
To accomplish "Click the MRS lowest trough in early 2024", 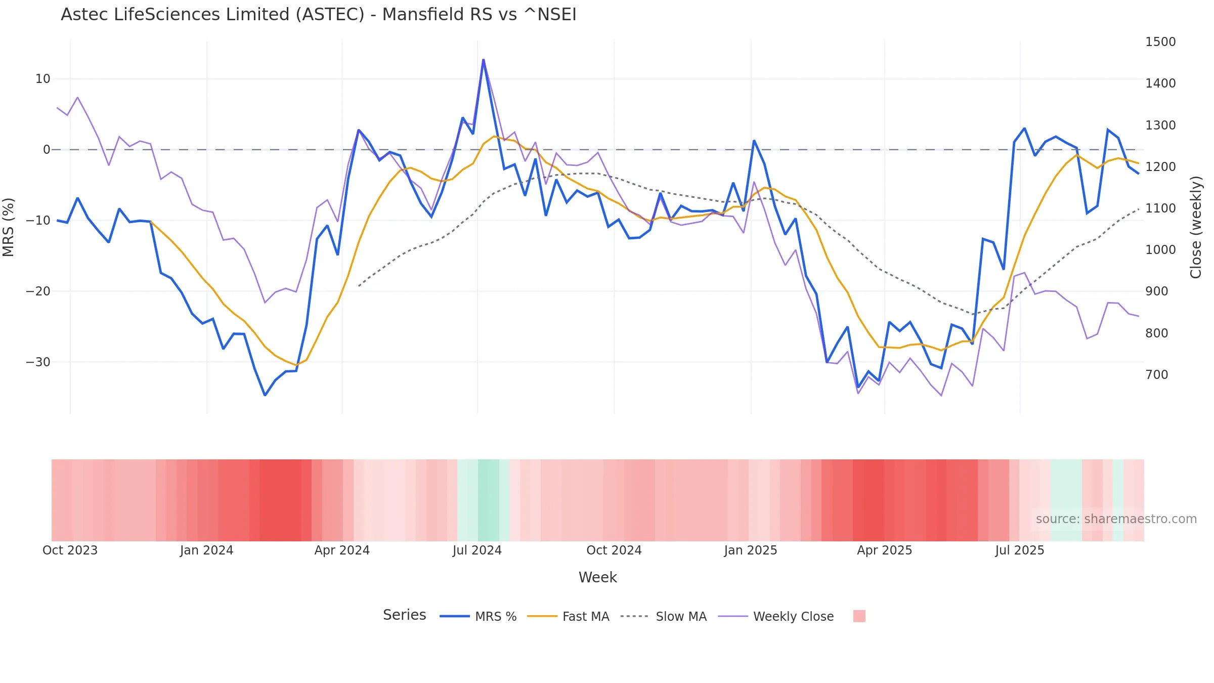I will point(265,395).
